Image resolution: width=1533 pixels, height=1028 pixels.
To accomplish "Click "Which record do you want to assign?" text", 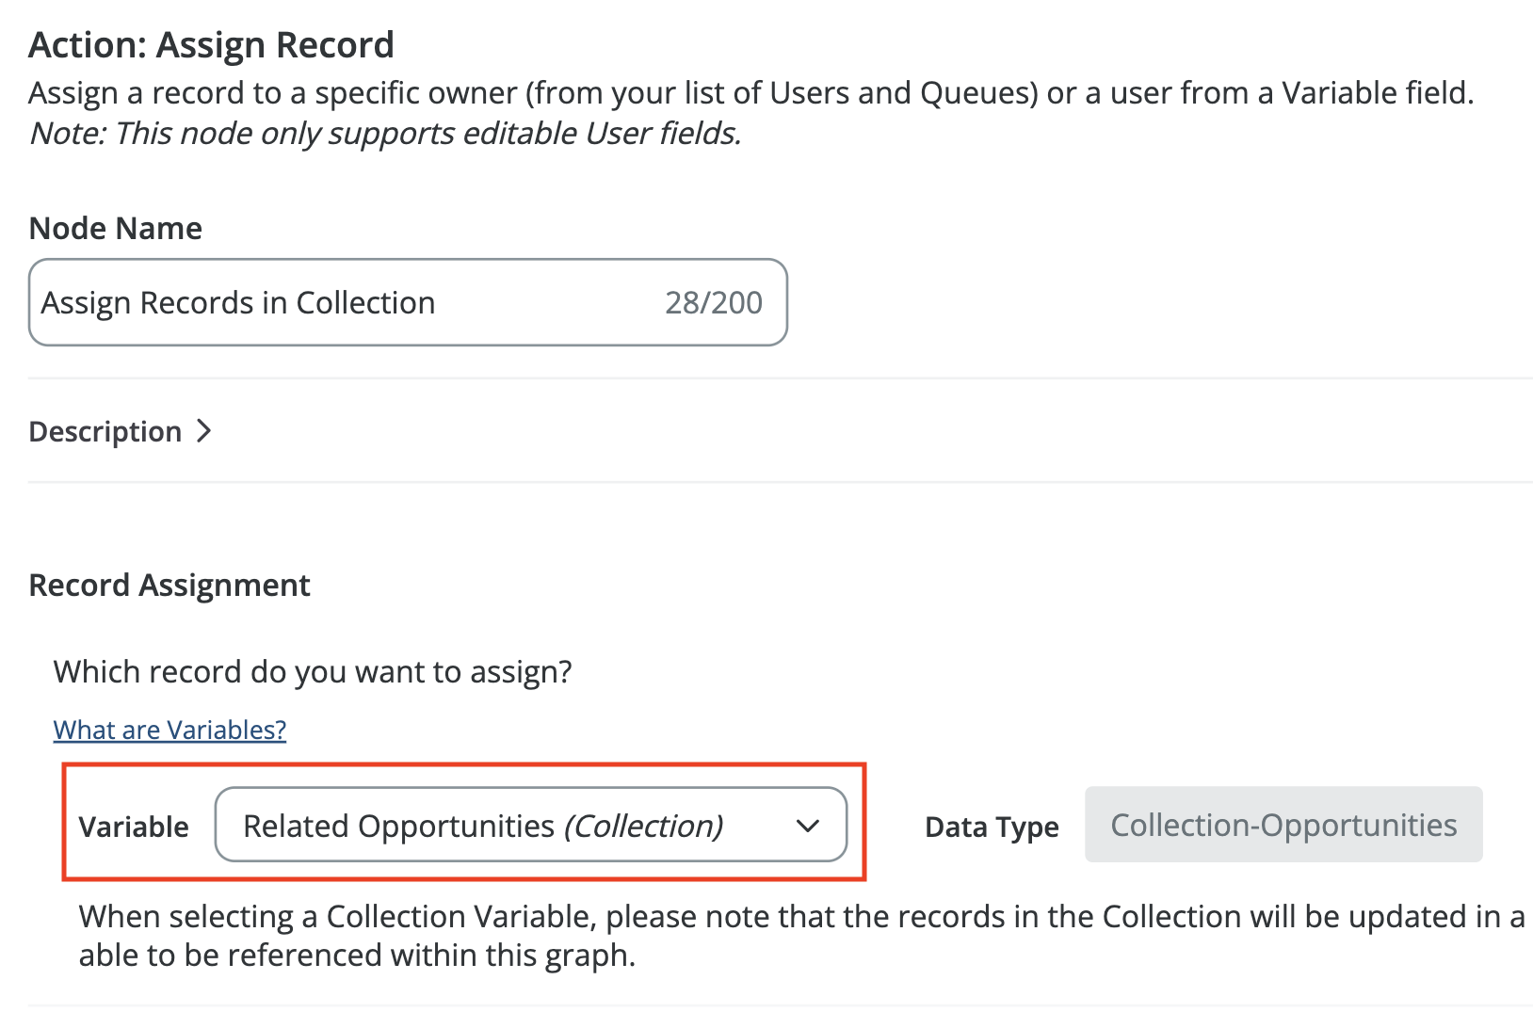I will click(313, 671).
